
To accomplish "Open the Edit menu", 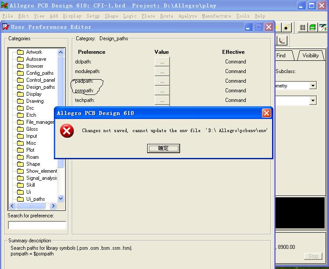I will click(23, 16).
